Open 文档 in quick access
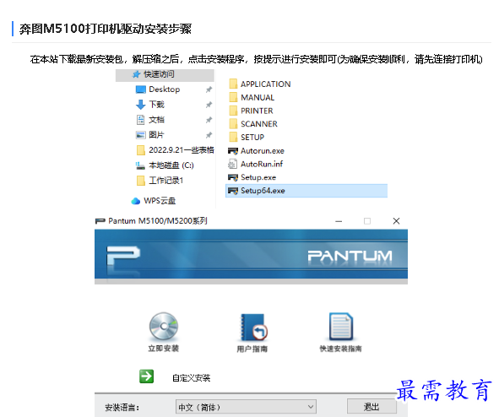This screenshot has width=499, height=417. (x=156, y=120)
